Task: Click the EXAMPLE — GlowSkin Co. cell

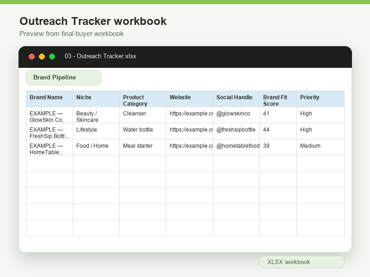Action: pos(49,115)
